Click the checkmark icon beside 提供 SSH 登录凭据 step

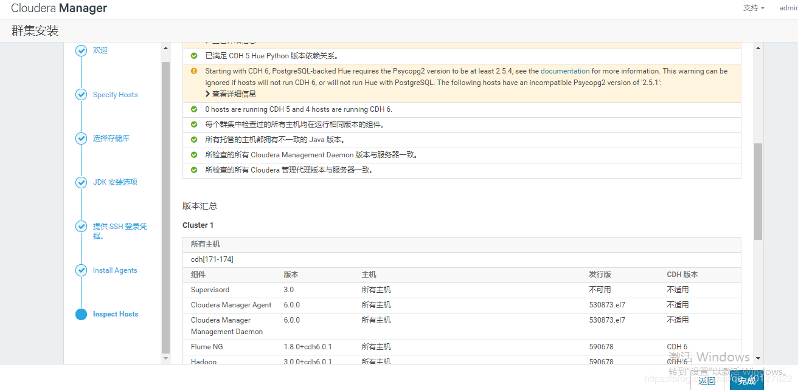click(x=81, y=227)
